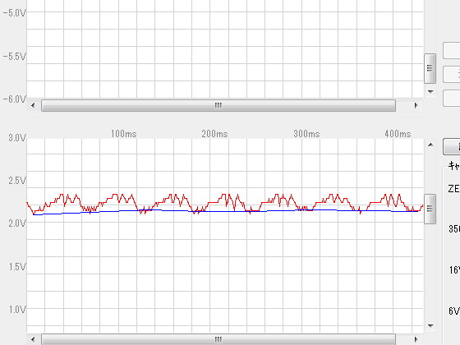The height and width of the screenshot is (345, 460).
Task: Click right arrow of upper graph's horizontal scrollbar
Action: (x=416, y=106)
